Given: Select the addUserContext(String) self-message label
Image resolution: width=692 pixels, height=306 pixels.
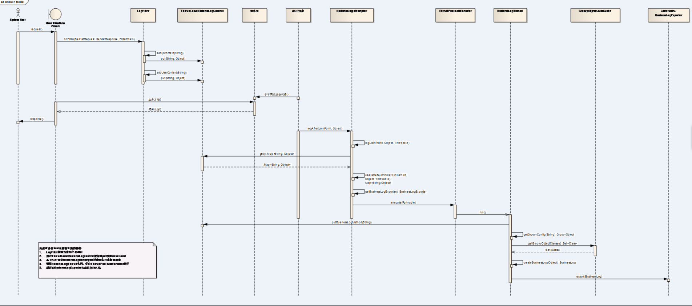Looking at the screenshot, I should pyautogui.click(x=172, y=73).
